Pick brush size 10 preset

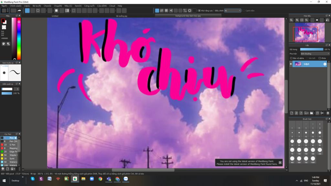[x=306, y=134]
